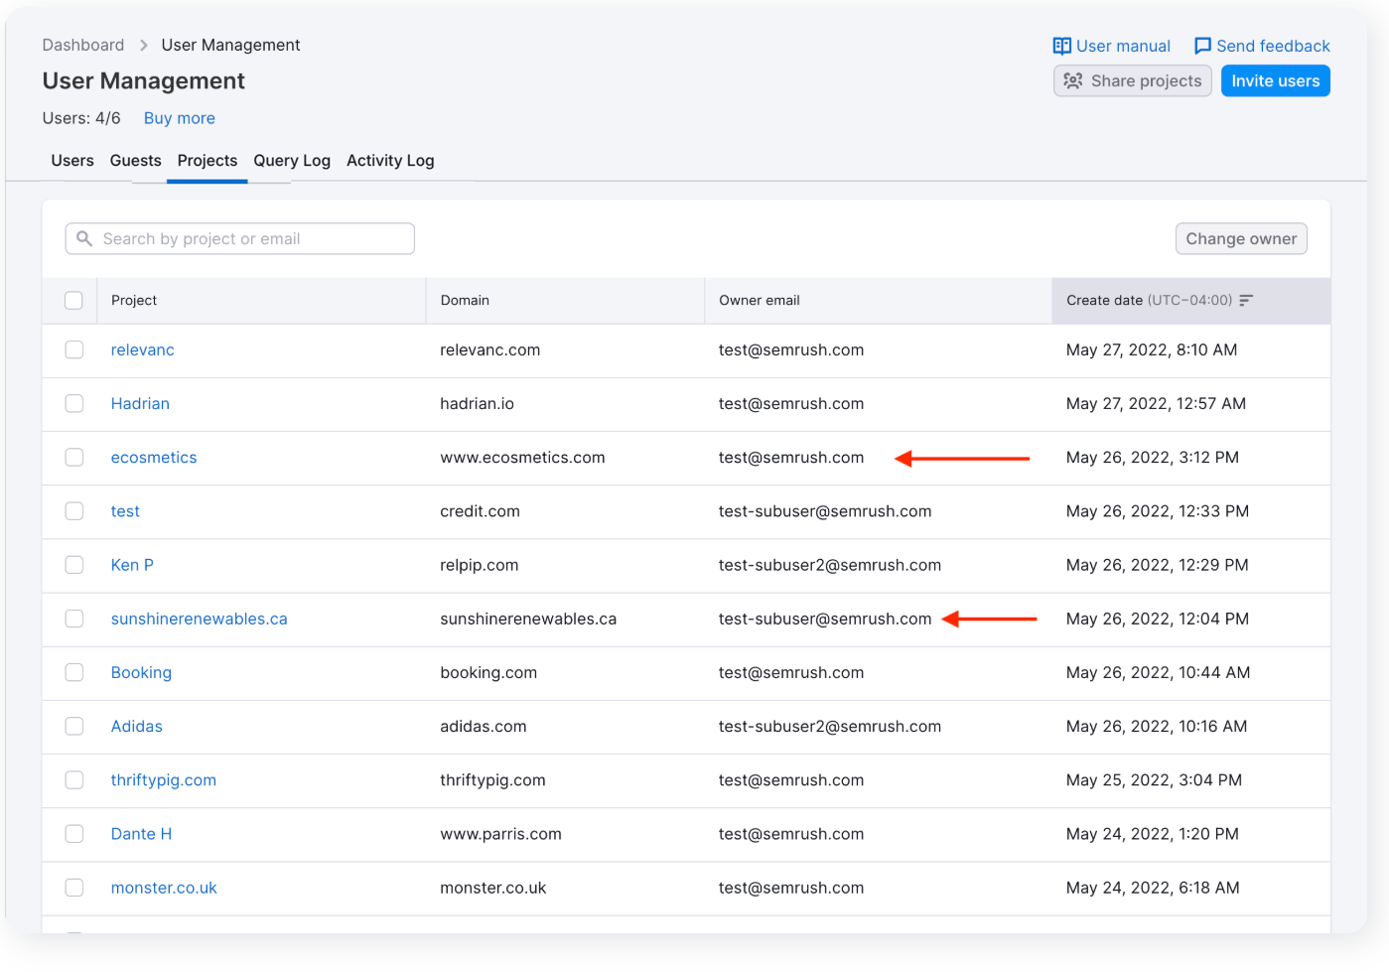1389x972 pixels.
Task: Open the User manual via its book icon
Action: click(1061, 46)
